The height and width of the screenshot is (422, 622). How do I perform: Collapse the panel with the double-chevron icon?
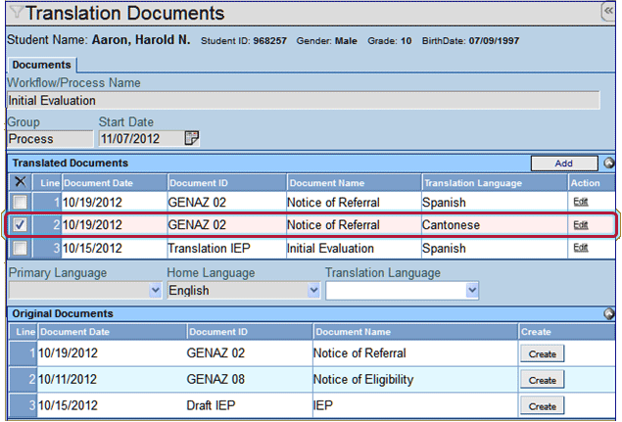tap(608, 11)
